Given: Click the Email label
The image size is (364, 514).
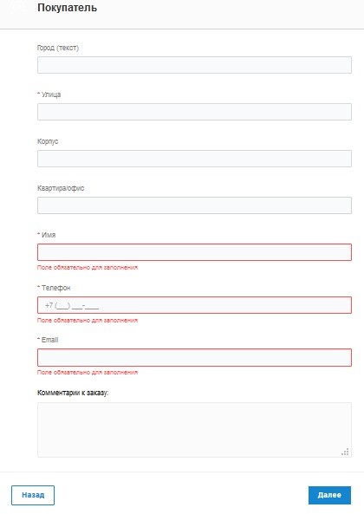Looking at the screenshot, I should [x=48, y=340].
